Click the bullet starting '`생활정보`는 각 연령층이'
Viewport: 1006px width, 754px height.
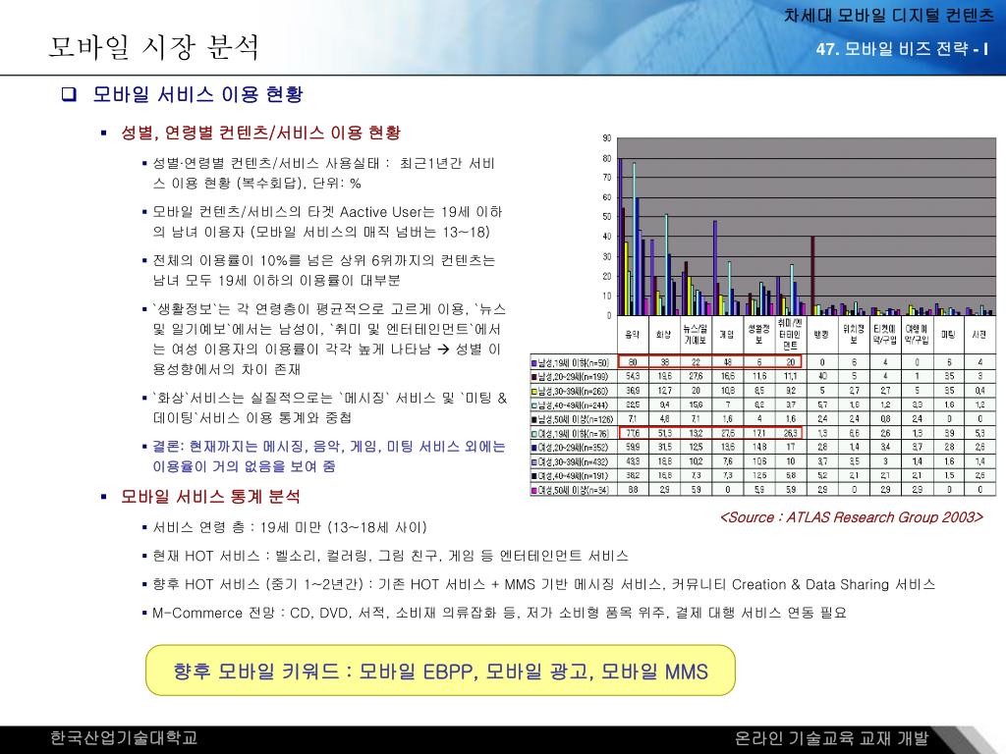pos(329,339)
